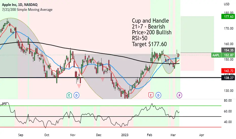Click the Oct date axis label
This screenshot has height=139, width=236.
[x=47, y=135]
